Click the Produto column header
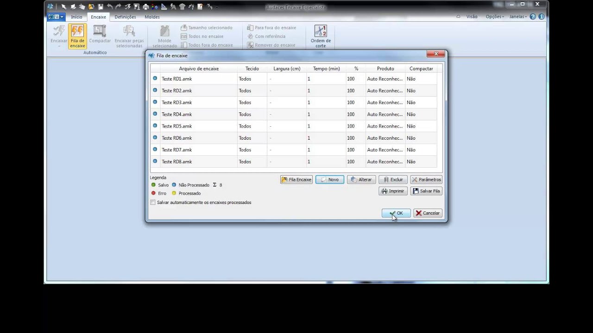The image size is (593, 333). click(x=385, y=68)
